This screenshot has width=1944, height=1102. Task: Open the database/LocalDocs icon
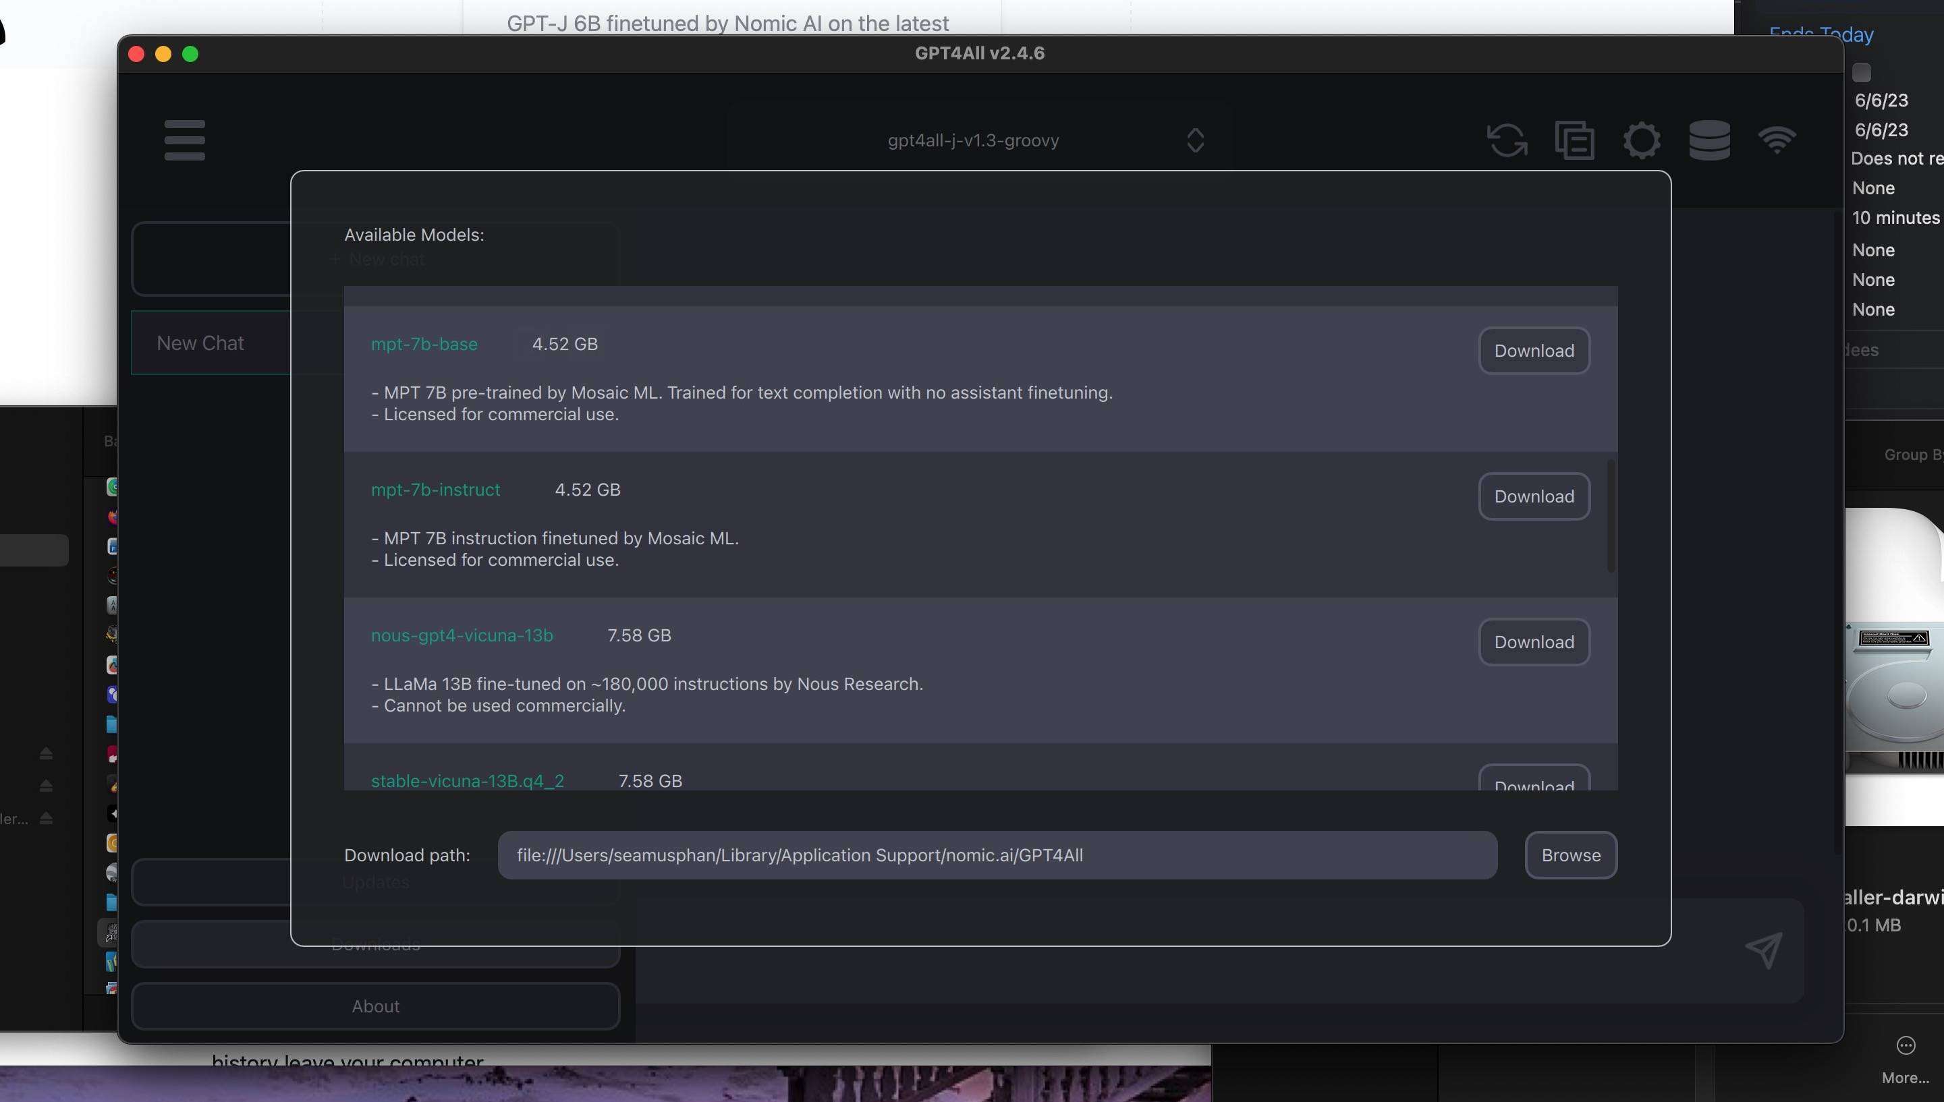tap(1709, 140)
